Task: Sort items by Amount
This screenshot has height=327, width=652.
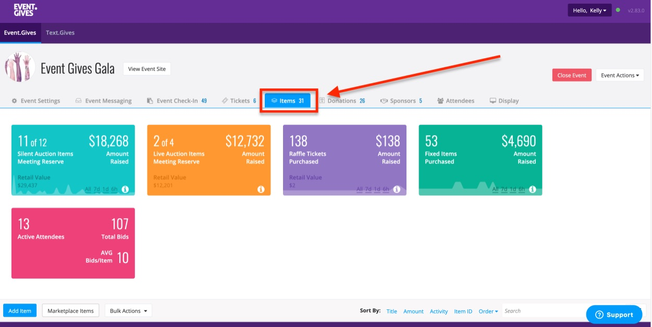Action: point(413,311)
